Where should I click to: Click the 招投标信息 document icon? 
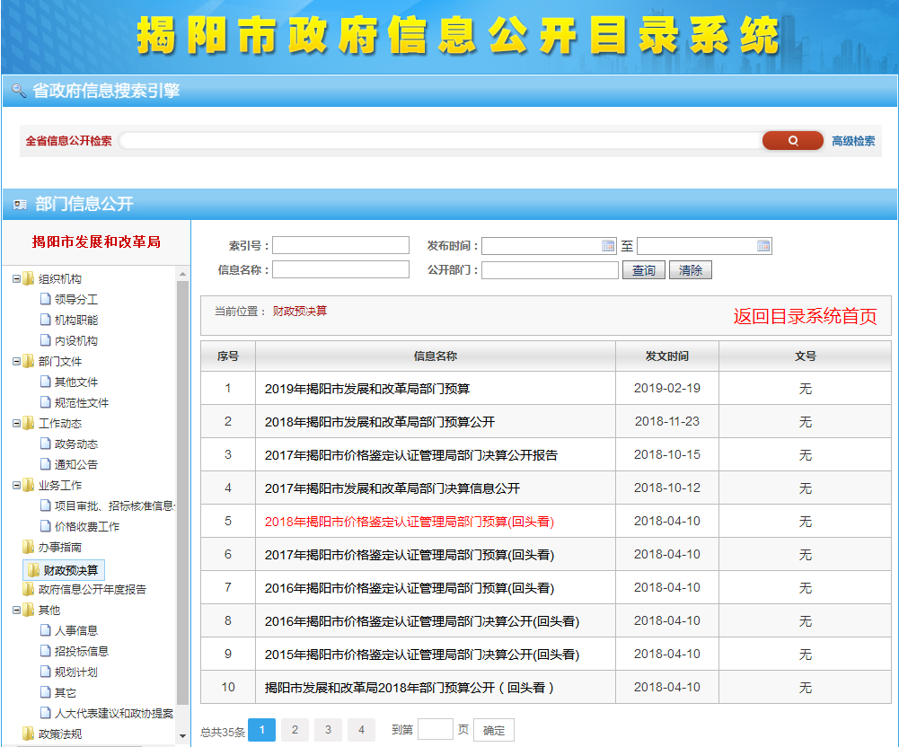[46, 651]
